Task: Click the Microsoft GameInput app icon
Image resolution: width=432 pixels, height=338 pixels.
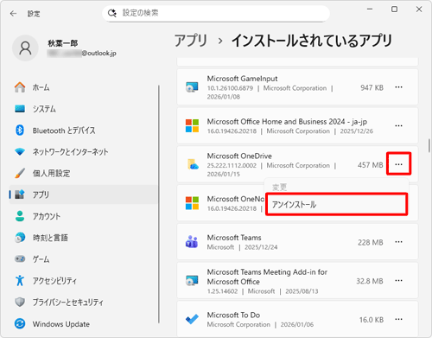Action: pyautogui.click(x=192, y=87)
